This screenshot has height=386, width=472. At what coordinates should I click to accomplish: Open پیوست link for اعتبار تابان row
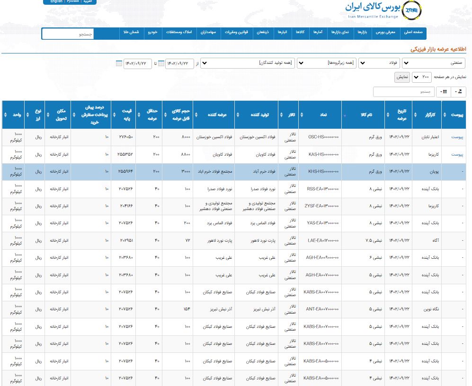457,137
